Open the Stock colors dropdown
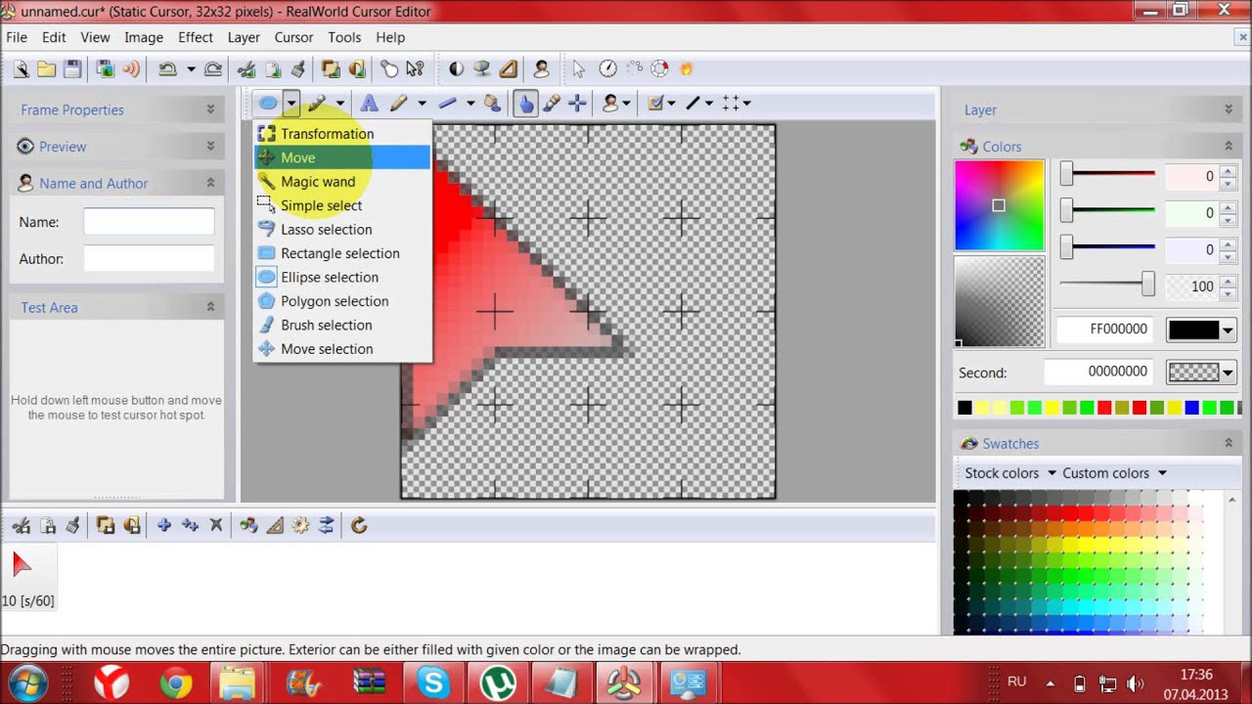1252x704 pixels. 1010,473
